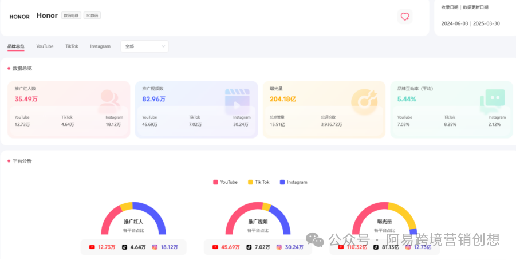
Task: Toggle the Instagram legend swatch in 平台分析
Action: tap(282, 182)
